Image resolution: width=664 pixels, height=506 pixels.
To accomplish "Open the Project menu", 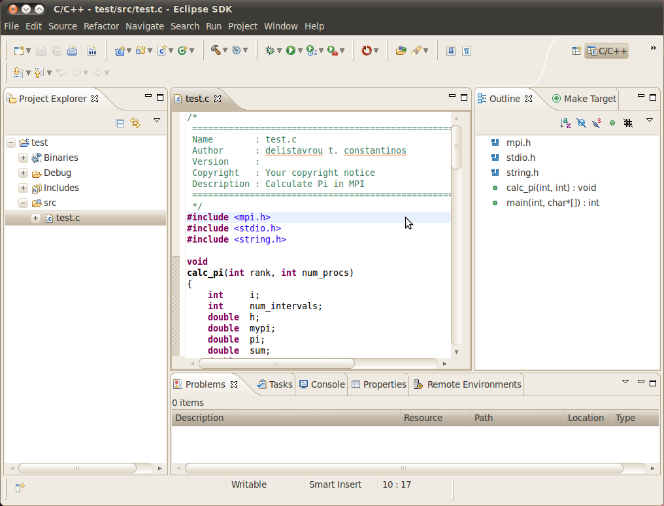I will pos(242,26).
